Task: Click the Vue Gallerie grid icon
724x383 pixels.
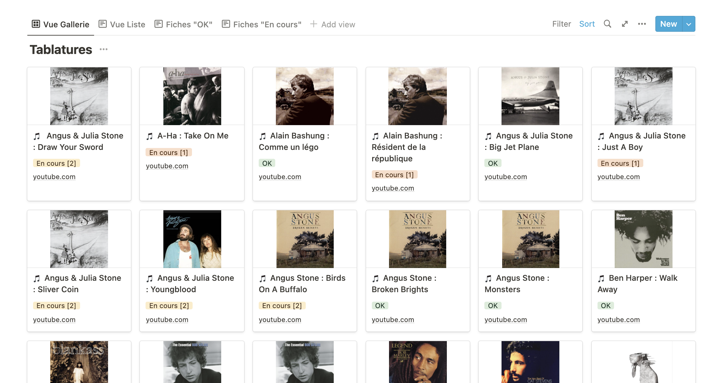Action: pyautogui.click(x=36, y=24)
